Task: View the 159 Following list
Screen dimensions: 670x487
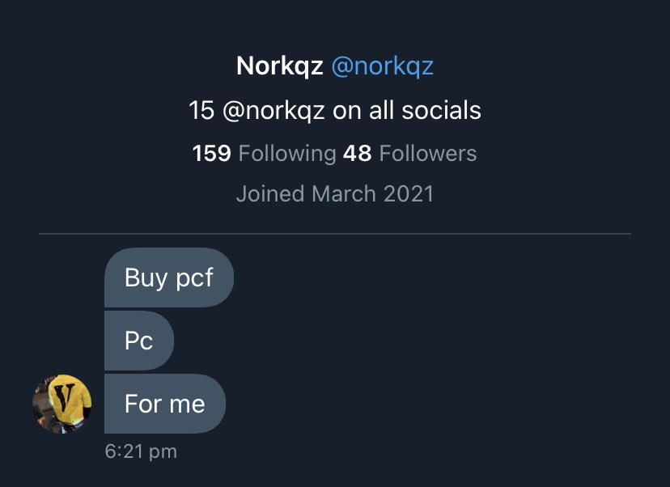Action: [264, 153]
